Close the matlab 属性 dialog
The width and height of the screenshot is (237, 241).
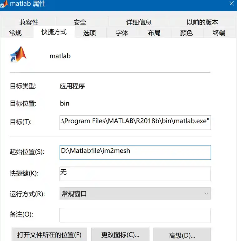pyautogui.click(x=232, y=3)
